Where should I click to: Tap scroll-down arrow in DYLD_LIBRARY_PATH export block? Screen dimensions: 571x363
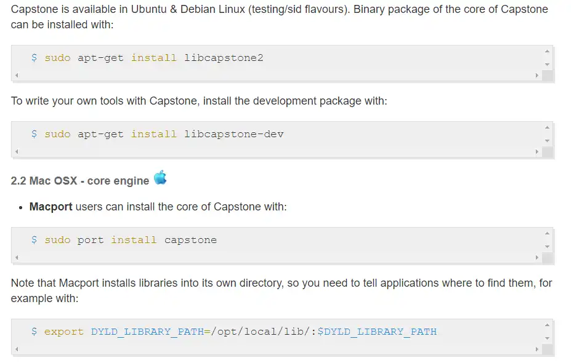point(547,338)
